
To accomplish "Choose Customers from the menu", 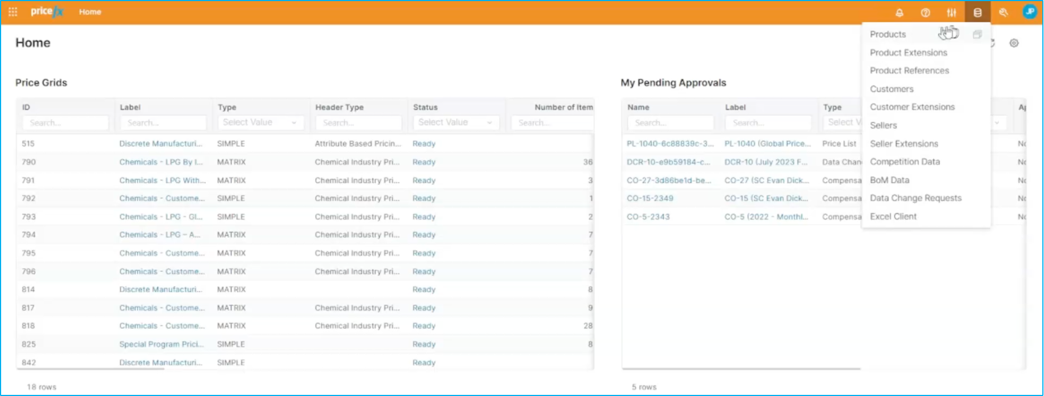I will click(892, 89).
